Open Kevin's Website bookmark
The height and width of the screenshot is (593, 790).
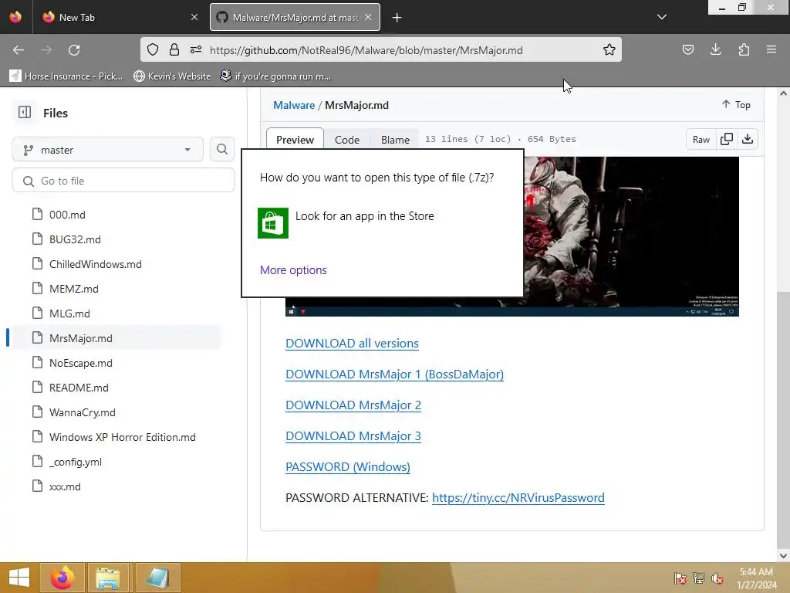coord(172,76)
